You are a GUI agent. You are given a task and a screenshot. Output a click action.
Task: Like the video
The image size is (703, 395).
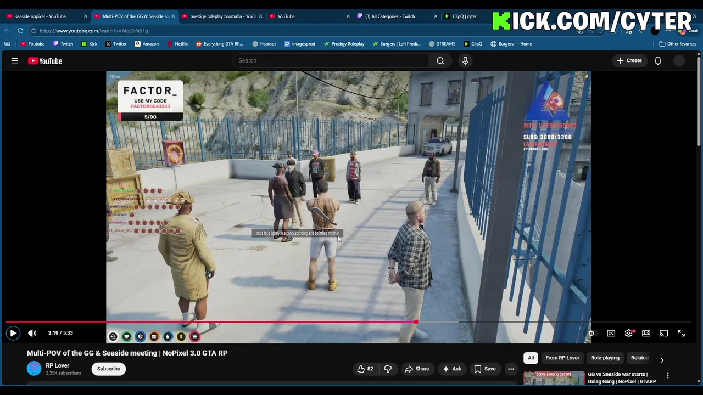[x=365, y=369]
